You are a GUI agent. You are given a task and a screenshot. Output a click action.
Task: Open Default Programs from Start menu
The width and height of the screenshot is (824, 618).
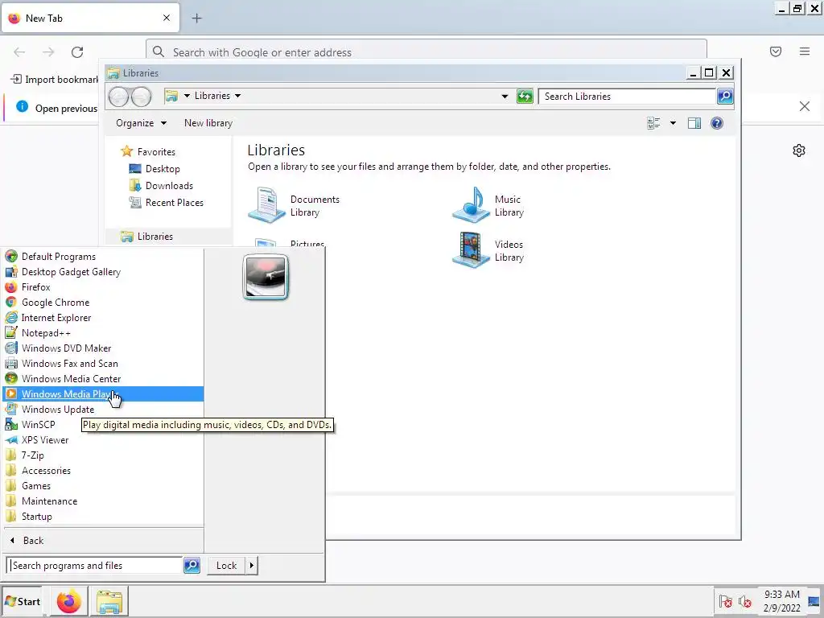coord(103,257)
